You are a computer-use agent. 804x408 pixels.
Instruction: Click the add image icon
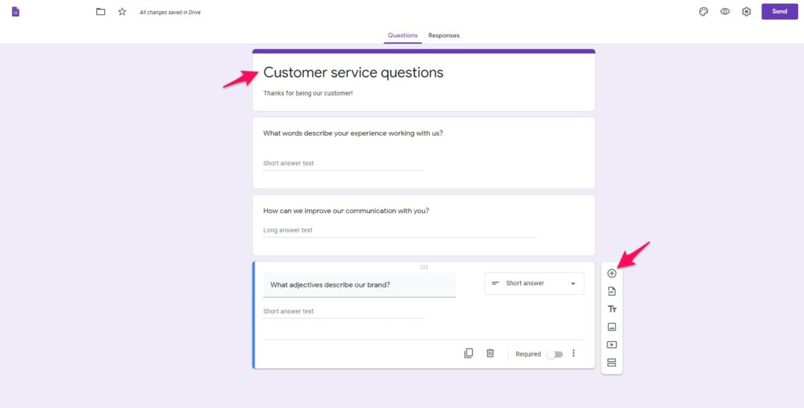pos(612,327)
